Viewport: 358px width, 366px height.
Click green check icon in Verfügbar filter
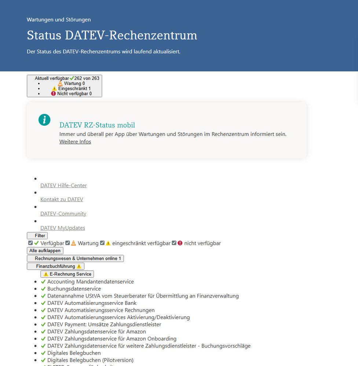pyautogui.click(x=36, y=243)
